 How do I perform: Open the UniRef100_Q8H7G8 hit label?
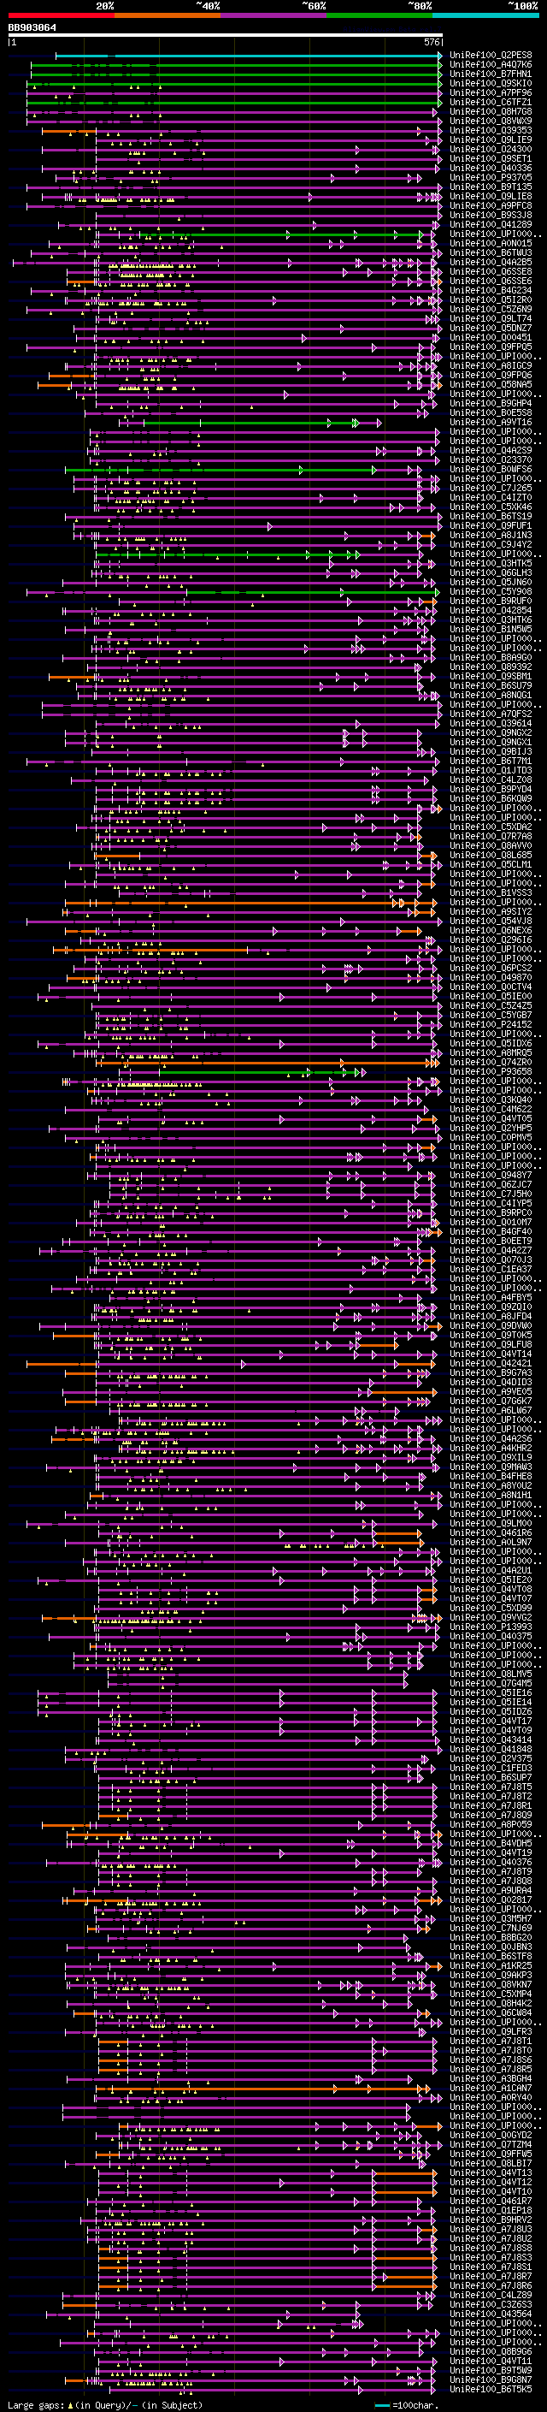pos(490,112)
